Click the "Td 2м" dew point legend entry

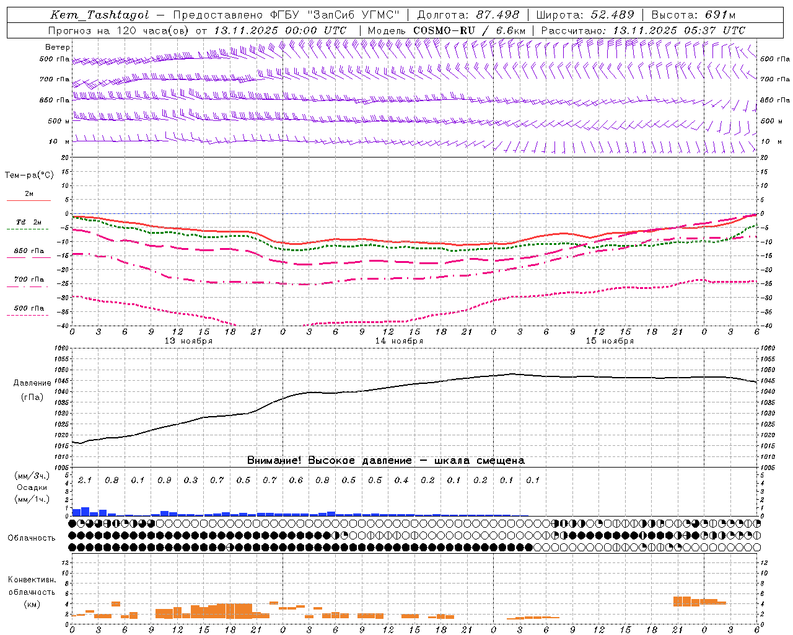click(29, 222)
